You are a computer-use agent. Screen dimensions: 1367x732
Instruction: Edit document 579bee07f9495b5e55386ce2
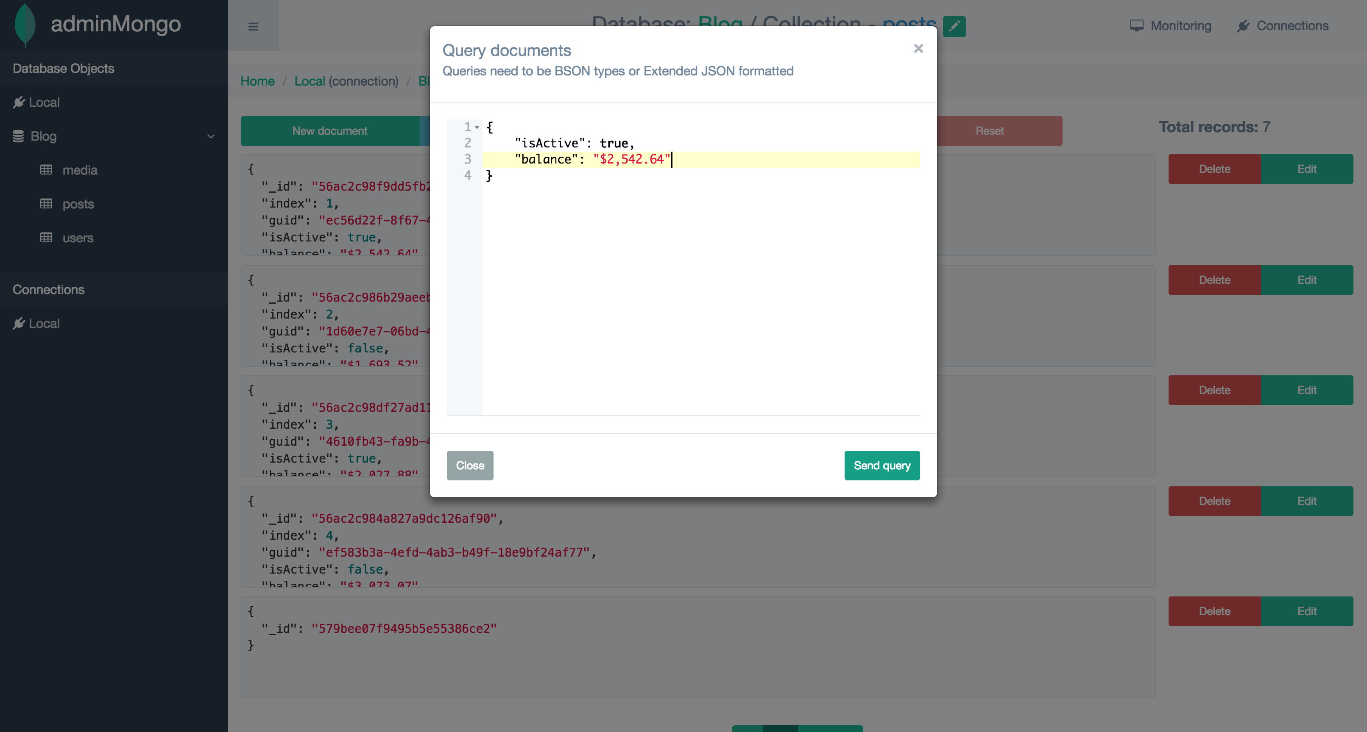(x=1306, y=611)
